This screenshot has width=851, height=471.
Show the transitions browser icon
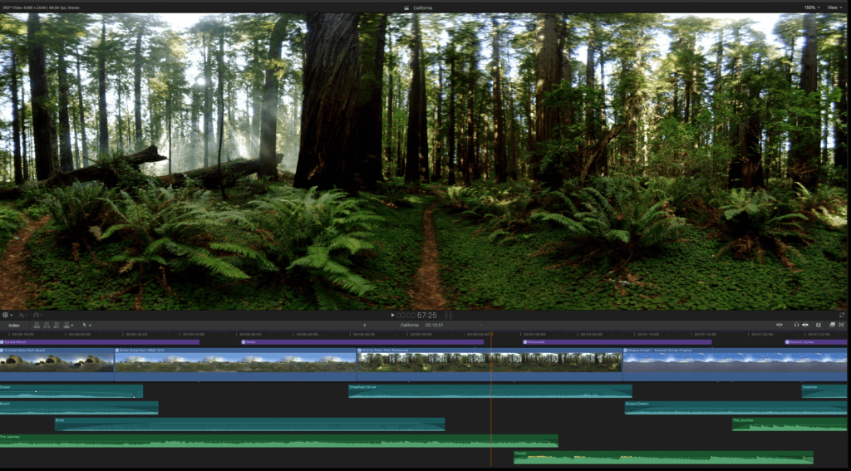(842, 325)
